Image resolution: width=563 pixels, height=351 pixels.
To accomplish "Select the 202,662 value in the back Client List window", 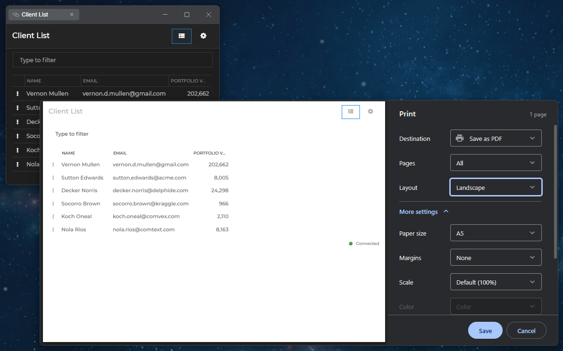I will pyautogui.click(x=198, y=94).
